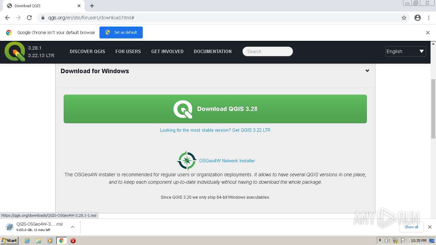
Task: Close the Download QGIS tab
Action: 79,6
